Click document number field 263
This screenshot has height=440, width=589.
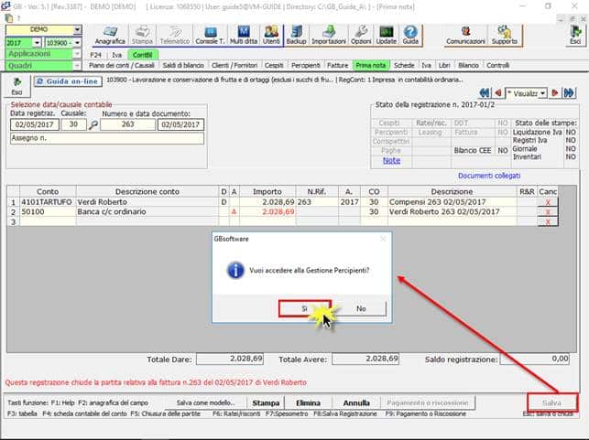(x=127, y=124)
